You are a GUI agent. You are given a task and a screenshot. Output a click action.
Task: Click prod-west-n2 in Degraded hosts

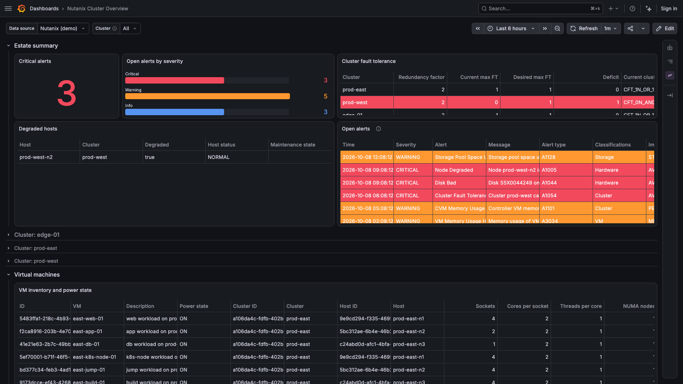[x=36, y=157]
